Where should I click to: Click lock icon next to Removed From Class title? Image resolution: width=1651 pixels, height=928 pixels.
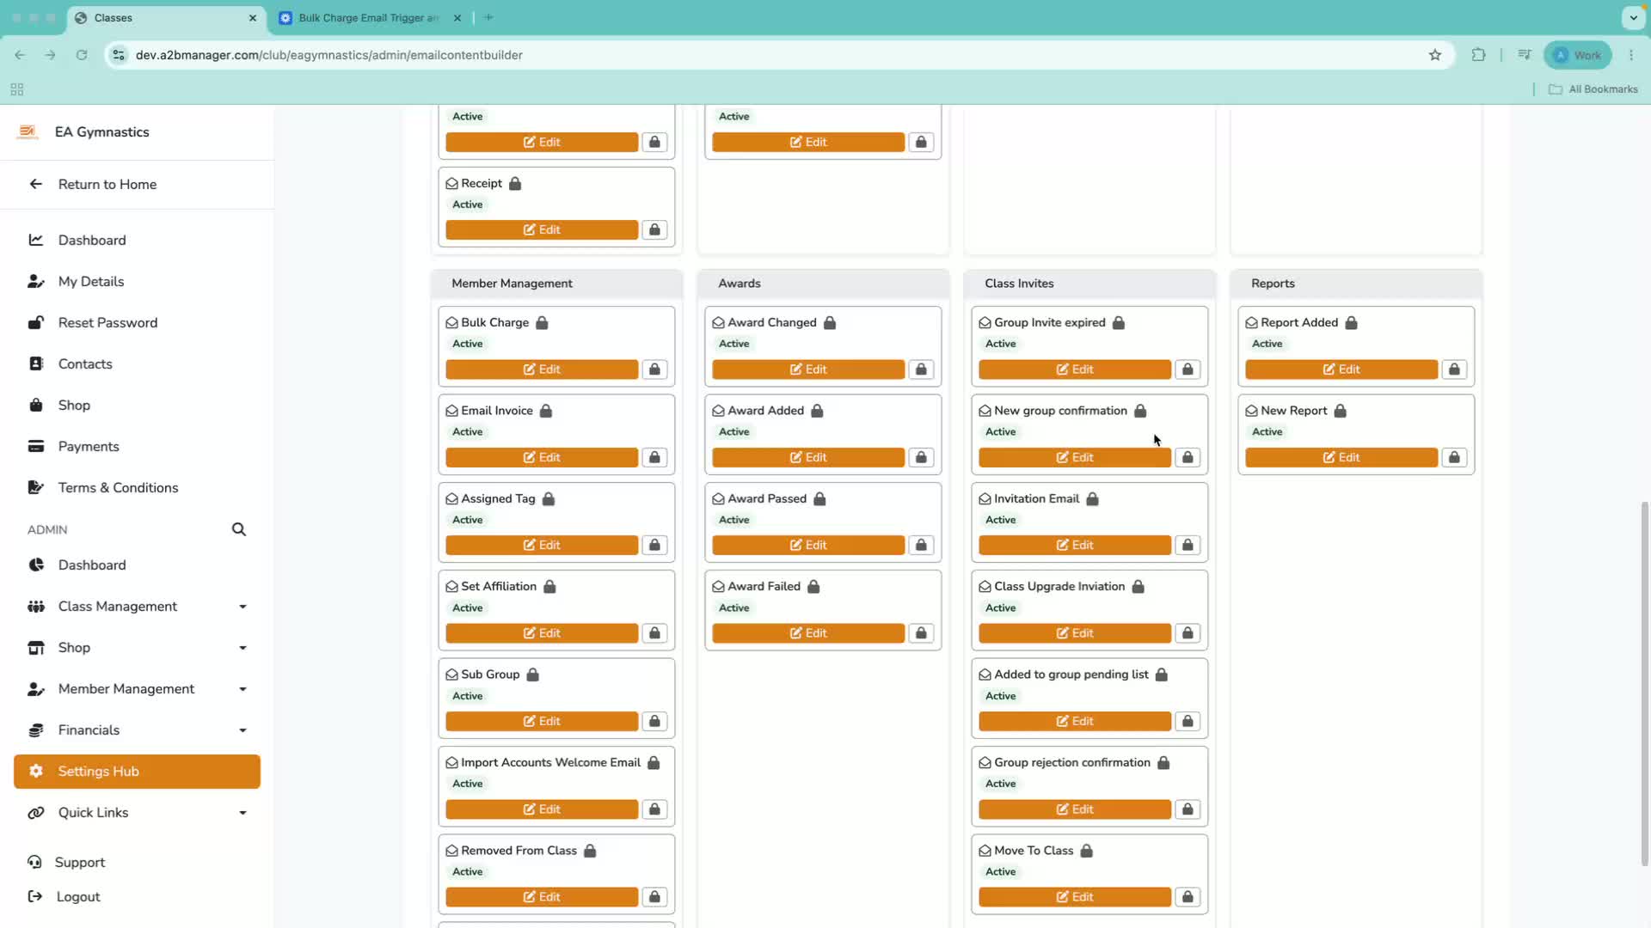point(590,851)
